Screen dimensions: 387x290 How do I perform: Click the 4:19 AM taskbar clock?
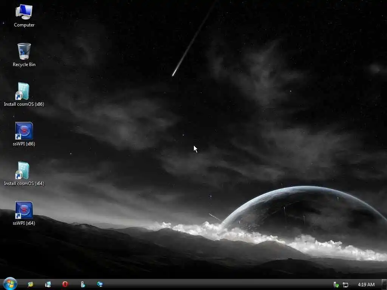[366, 285]
